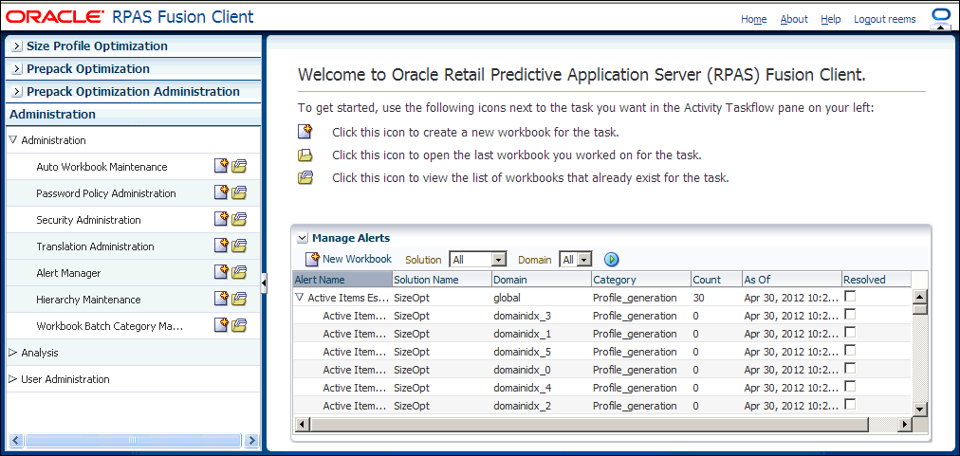Image resolution: width=960 pixels, height=456 pixels.
Task: Collapse the taskflow pane with splitter arrow
Action: (264, 283)
